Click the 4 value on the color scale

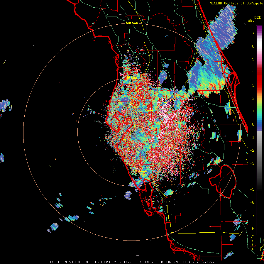coord(253,72)
